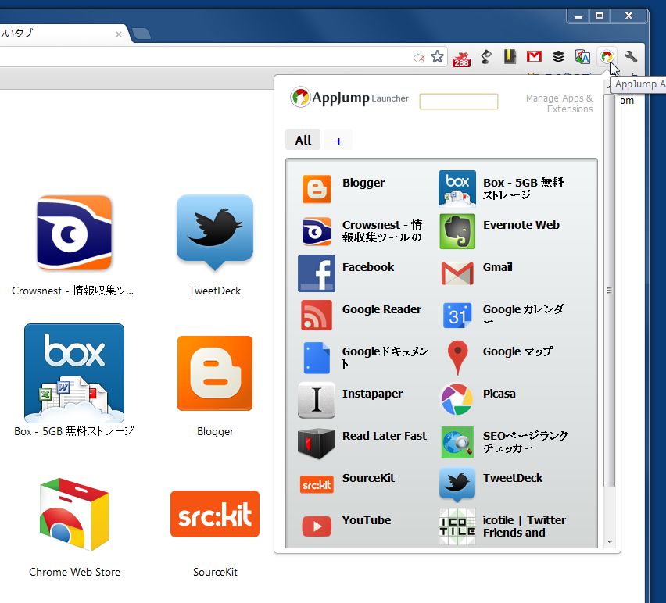
Task: Click the stacked layers extension icon
Action: click(x=558, y=56)
